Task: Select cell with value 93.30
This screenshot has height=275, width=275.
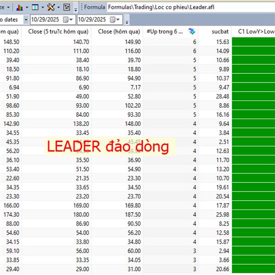Action: point(117,115)
